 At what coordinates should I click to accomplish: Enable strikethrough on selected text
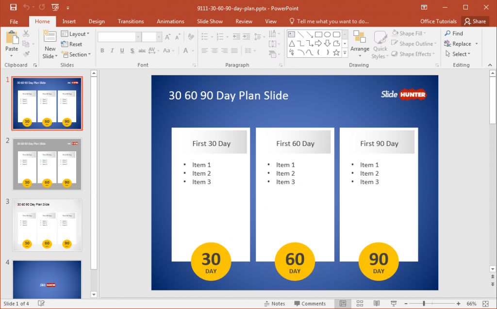(x=142, y=50)
